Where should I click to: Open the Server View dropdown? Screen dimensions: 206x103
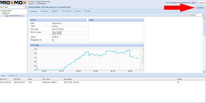[x=26, y=7]
